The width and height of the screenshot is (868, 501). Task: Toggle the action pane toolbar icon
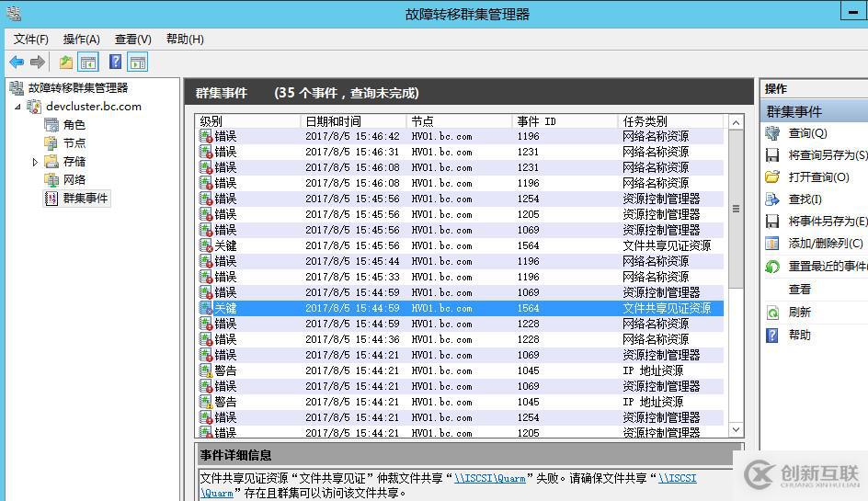[x=138, y=63]
